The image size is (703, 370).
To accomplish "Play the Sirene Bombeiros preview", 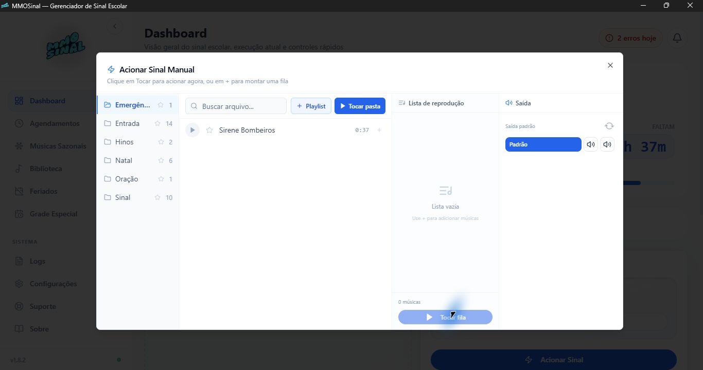I will 192,130.
